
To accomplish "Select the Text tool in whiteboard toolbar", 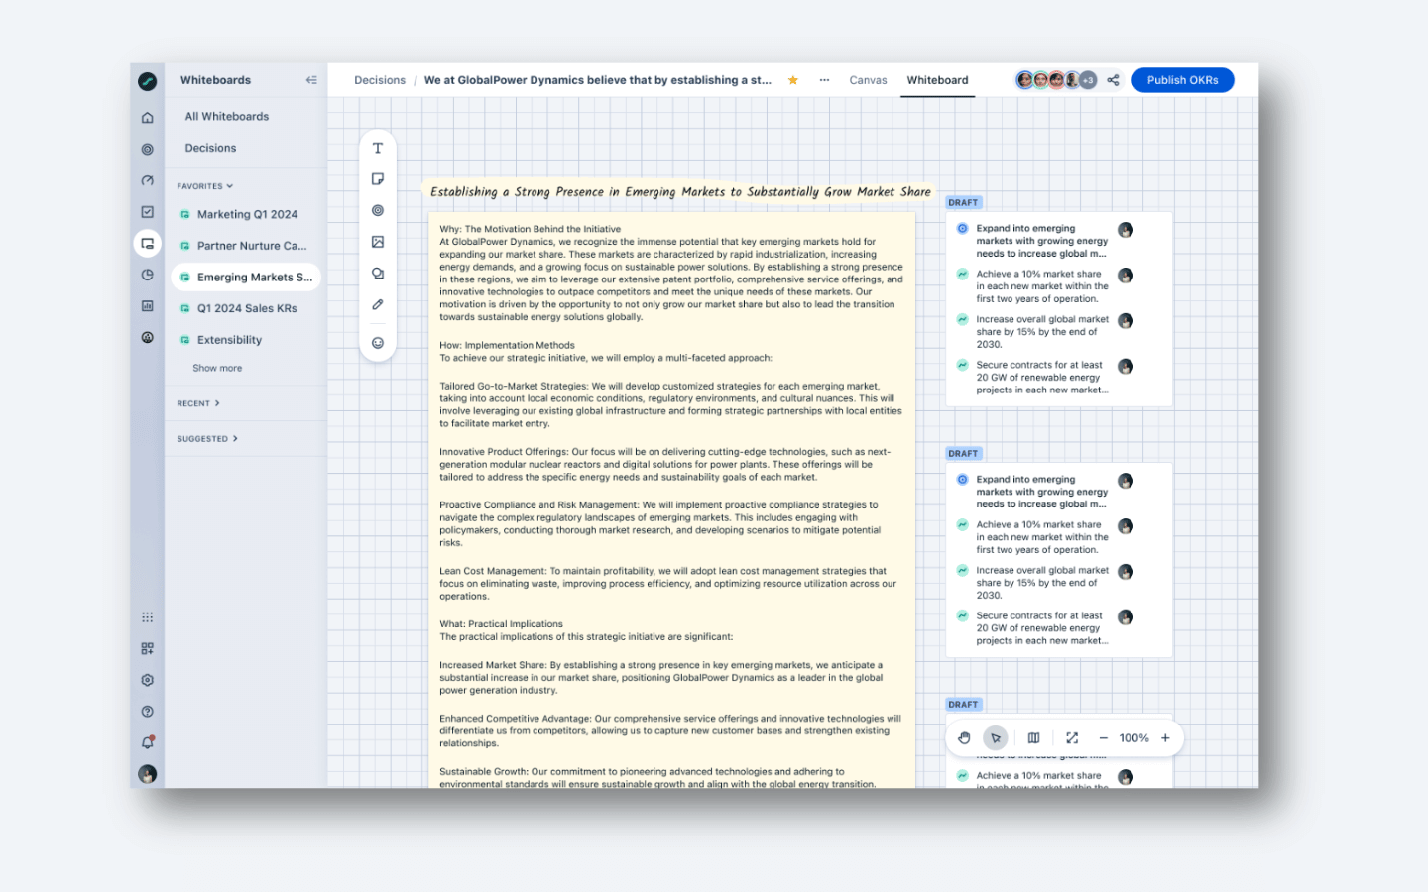I will click(x=378, y=148).
